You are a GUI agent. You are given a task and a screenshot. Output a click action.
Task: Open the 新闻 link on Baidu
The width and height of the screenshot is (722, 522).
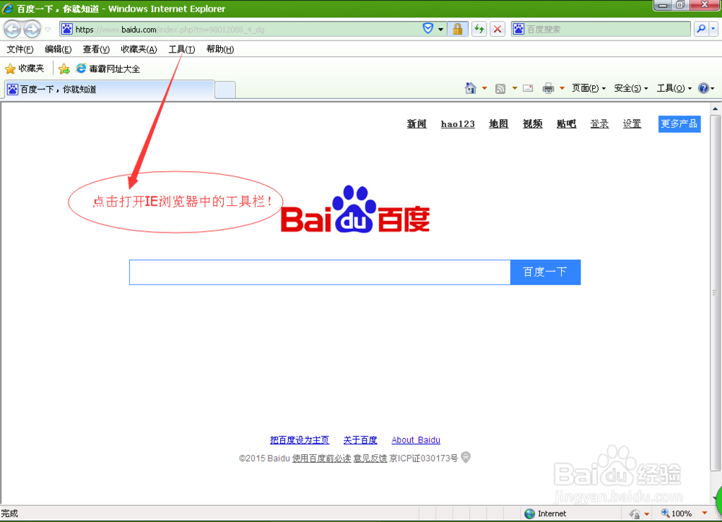click(417, 124)
